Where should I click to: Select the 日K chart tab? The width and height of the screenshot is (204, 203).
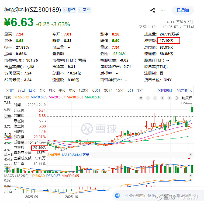pyautogui.click(x=32, y=90)
